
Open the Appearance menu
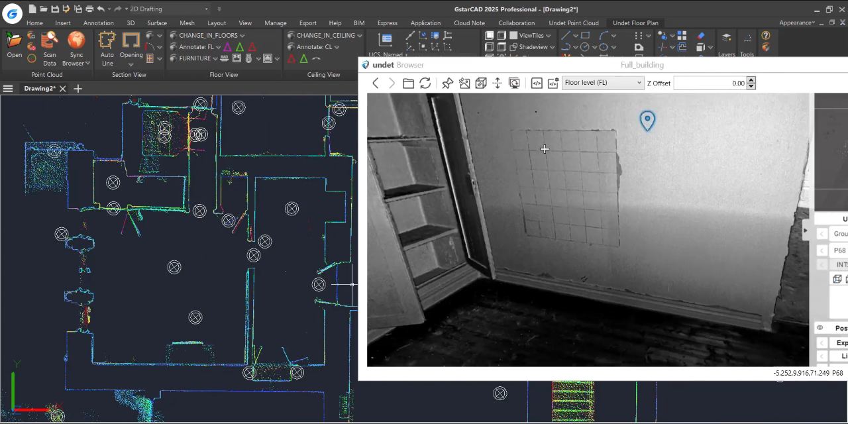[796, 23]
